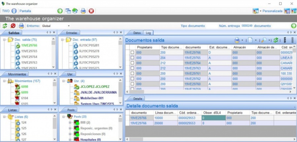This screenshot has height=142, width=297.
Task: Click the green refresh arrows below the title banner
Action: pyautogui.click(x=5, y=26)
